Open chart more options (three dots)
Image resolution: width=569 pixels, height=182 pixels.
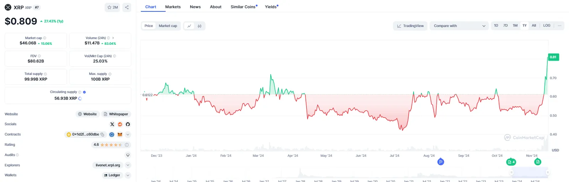pyautogui.click(x=559, y=26)
